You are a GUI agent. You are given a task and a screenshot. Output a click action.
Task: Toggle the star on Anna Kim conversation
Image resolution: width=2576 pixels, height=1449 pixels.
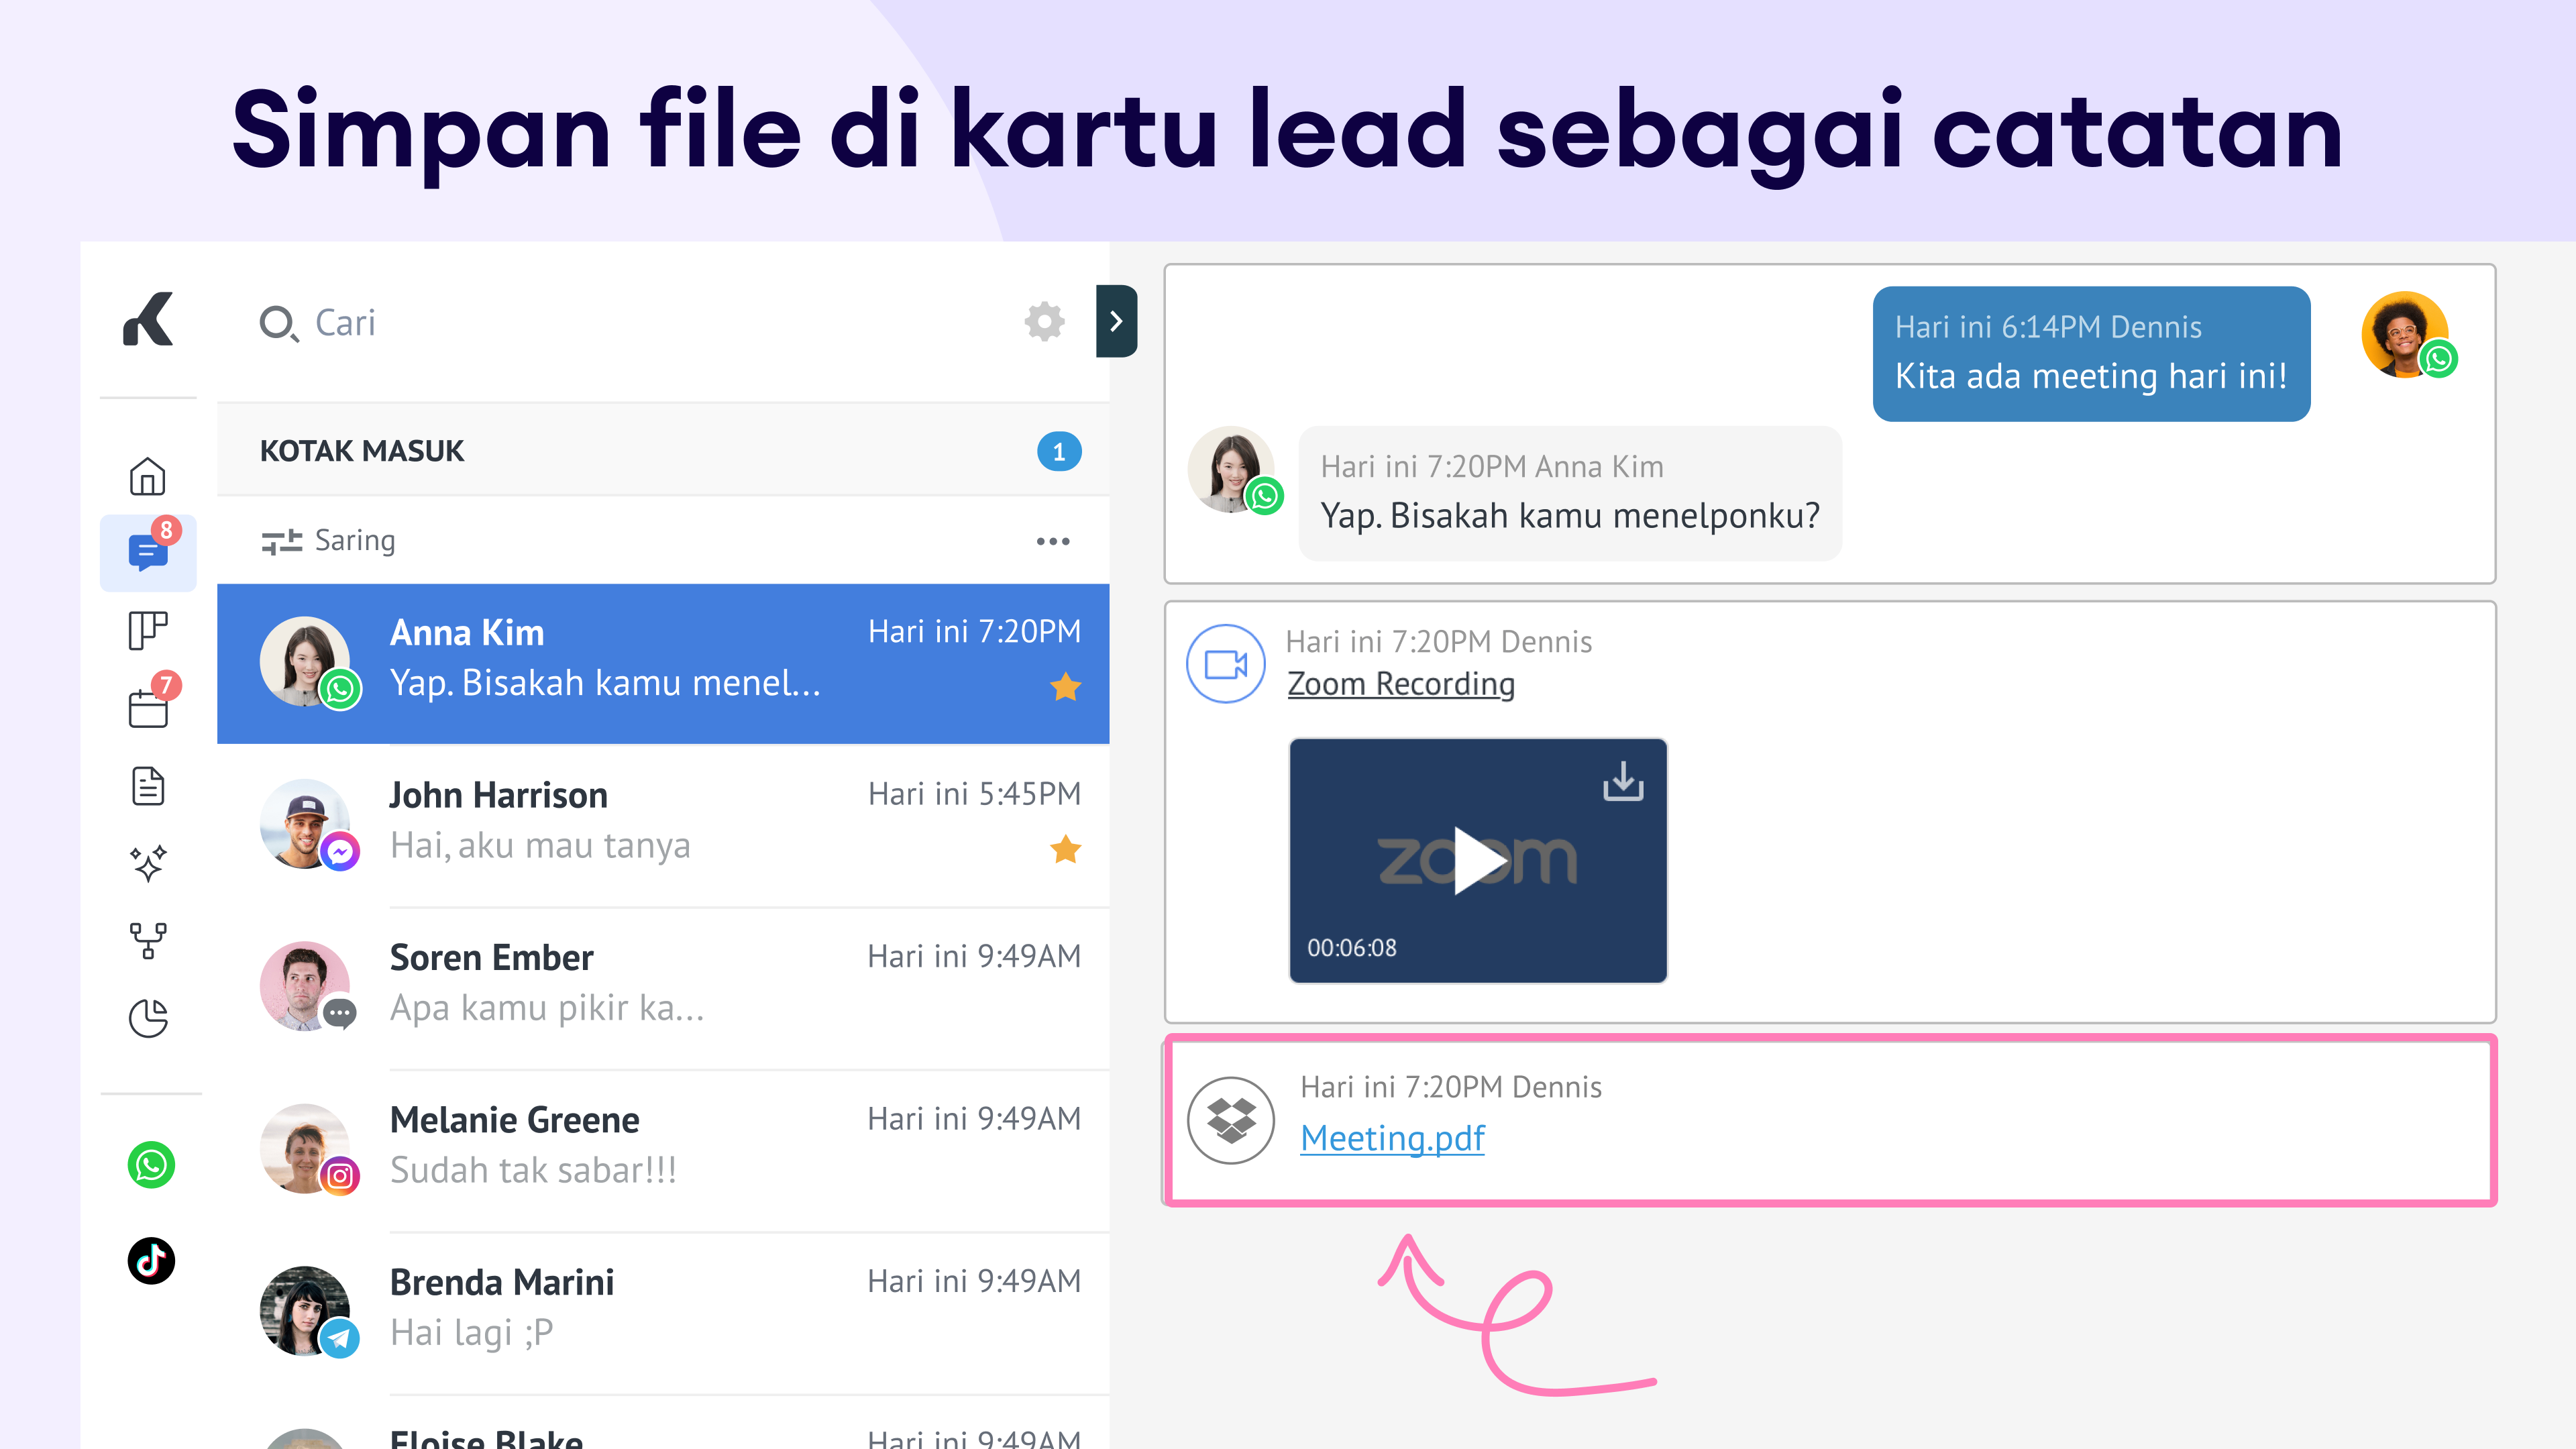1065,688
